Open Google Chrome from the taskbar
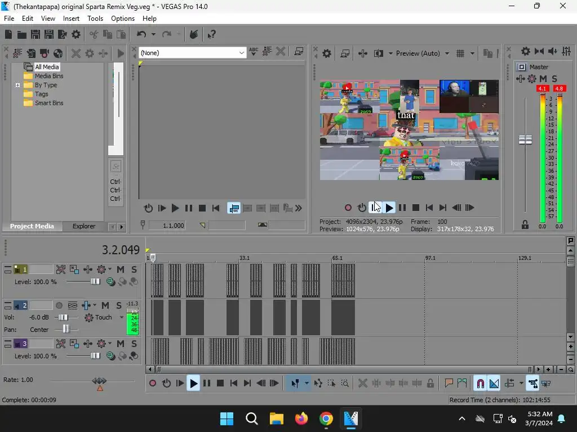 [326, 418]
